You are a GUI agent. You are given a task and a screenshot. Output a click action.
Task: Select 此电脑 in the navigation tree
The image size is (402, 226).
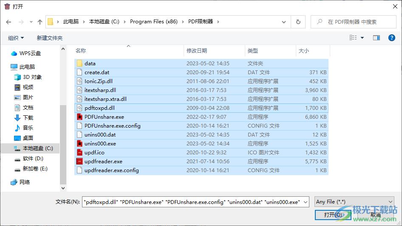click(23, 67)
